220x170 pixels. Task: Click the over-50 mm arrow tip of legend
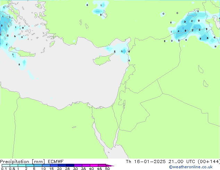pos(110,165)
